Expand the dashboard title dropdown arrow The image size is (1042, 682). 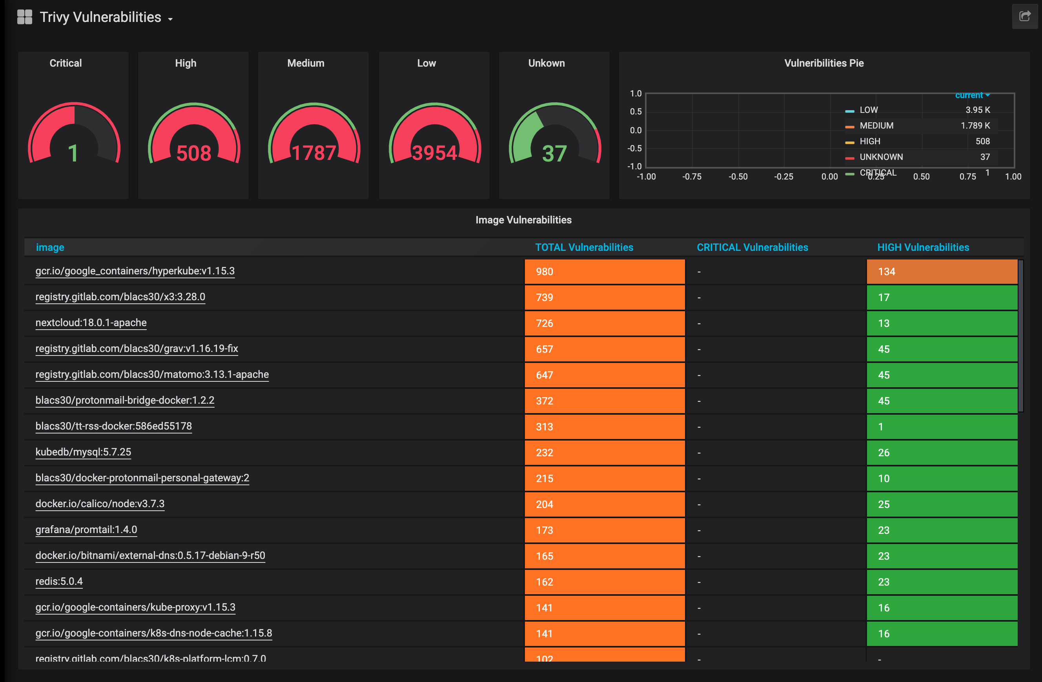pyautogui.click(x=172, y=17)
